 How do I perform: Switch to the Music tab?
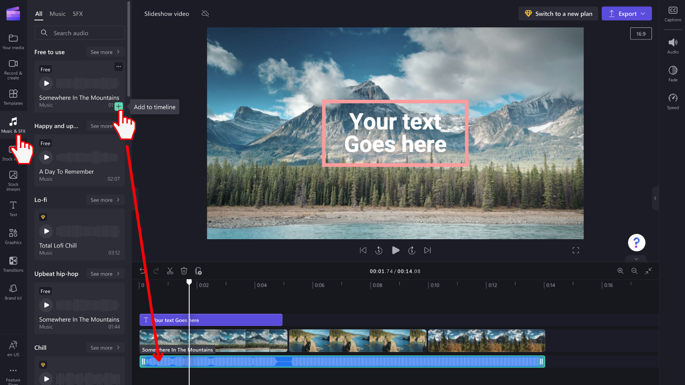tap(57, 14)
